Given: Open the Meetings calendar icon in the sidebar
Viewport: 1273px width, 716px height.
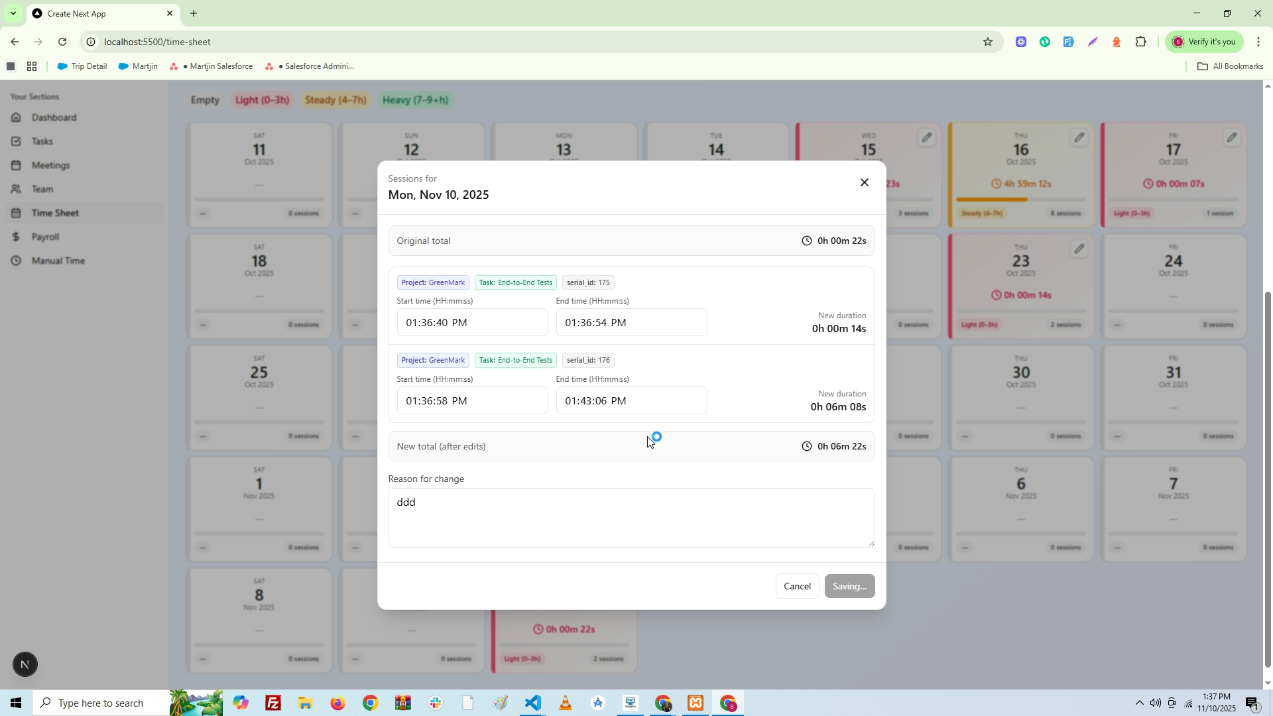Looking at the screenshot, I should tap(17, 165).
